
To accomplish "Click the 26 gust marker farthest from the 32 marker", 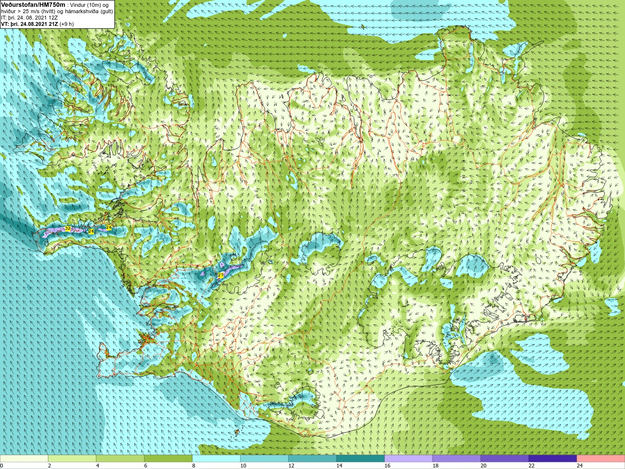I will tap(109, 228).
